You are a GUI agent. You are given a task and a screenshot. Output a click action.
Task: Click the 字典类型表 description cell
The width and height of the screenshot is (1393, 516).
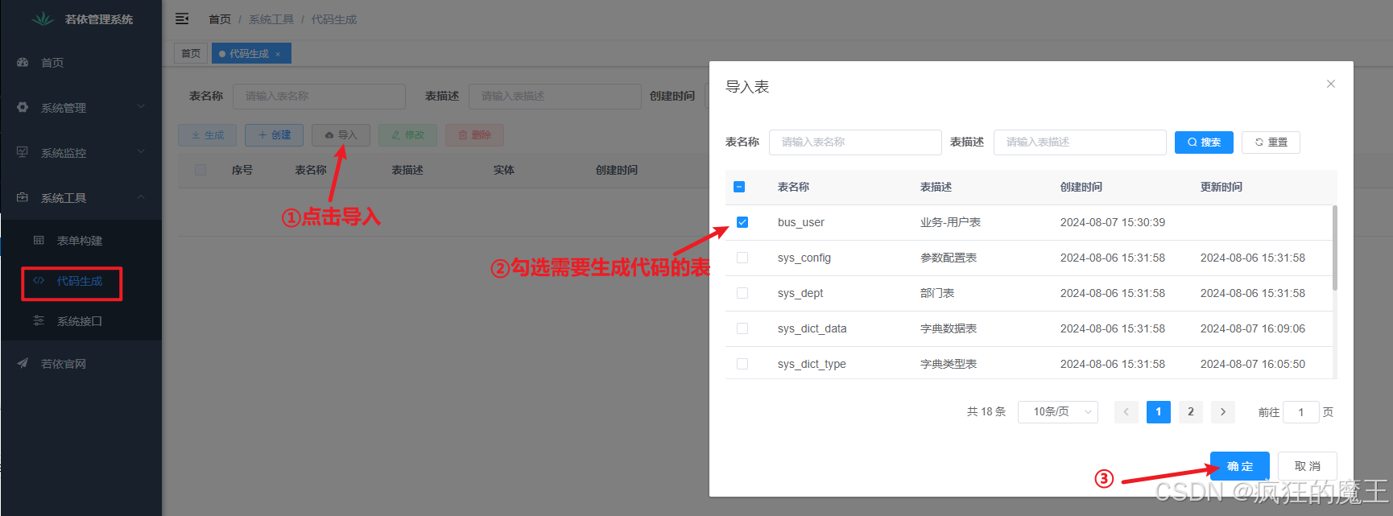[x=949, y=364]
